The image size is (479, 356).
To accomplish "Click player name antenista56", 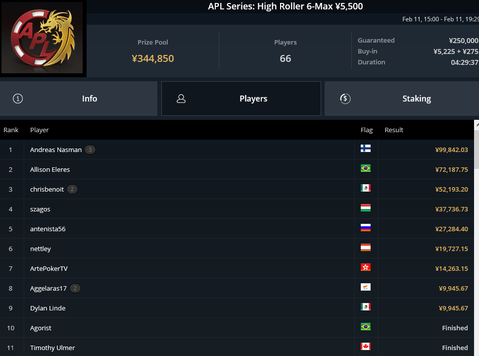I will (x=48, y=229).
